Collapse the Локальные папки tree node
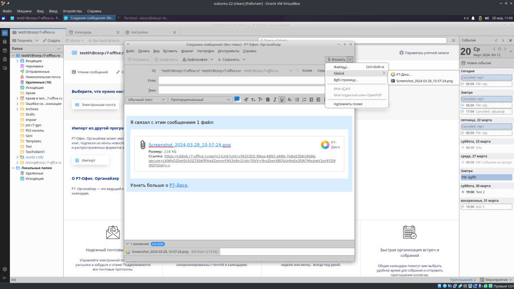This screenshot has width=514, height=289. coord(14,168)
